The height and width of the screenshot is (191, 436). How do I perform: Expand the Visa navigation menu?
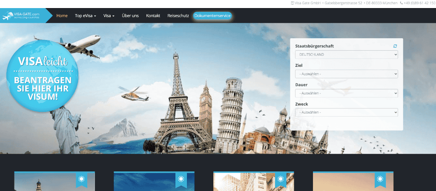tap(109, 16)
